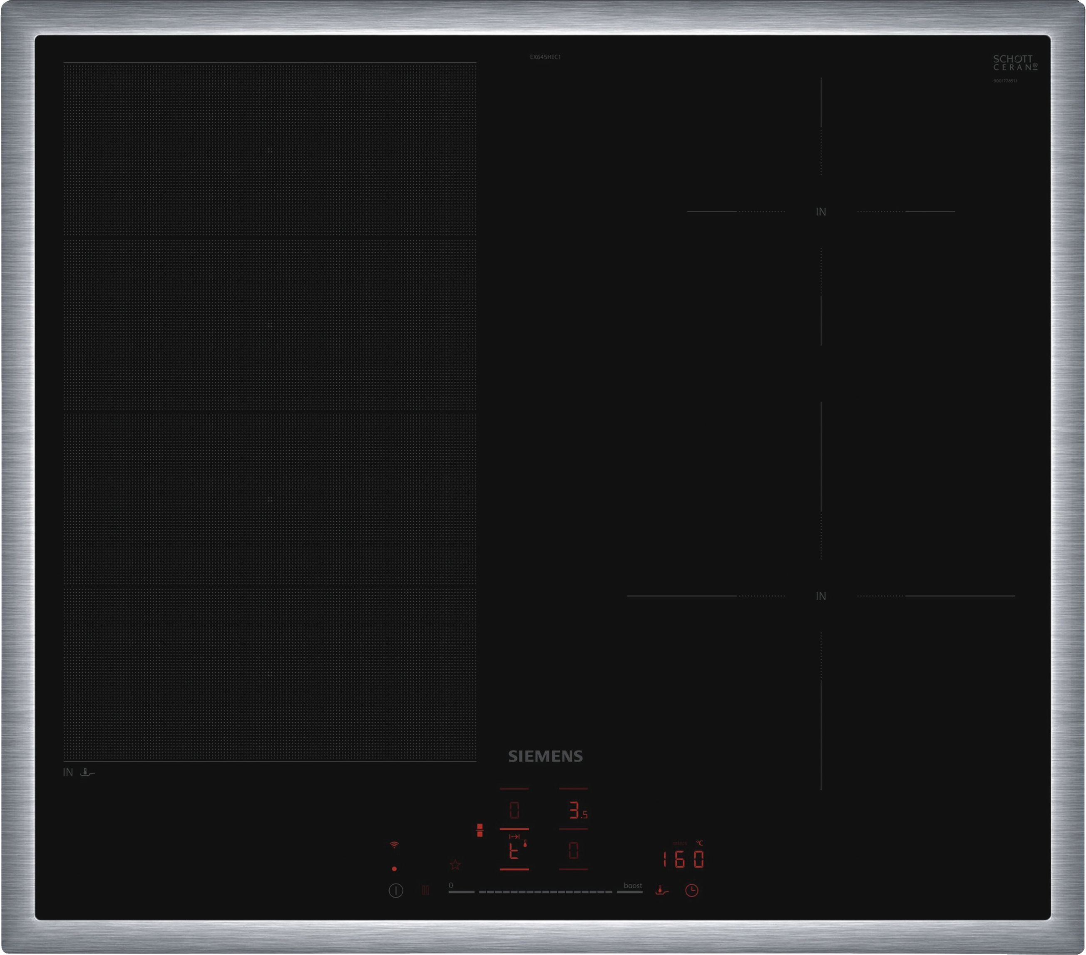Tap the small thermometer indicator next to t
This screenshot has height=955, width=1086.
pos(525,843)
